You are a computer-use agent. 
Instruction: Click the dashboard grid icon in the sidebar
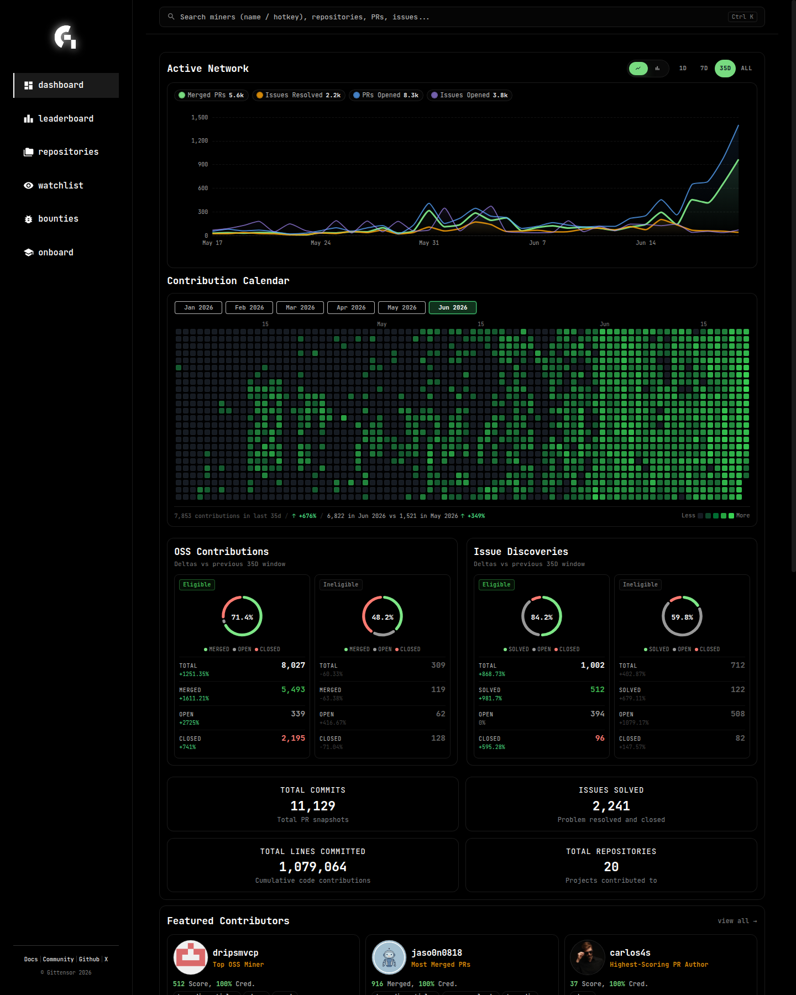click(x=29, y=85)
